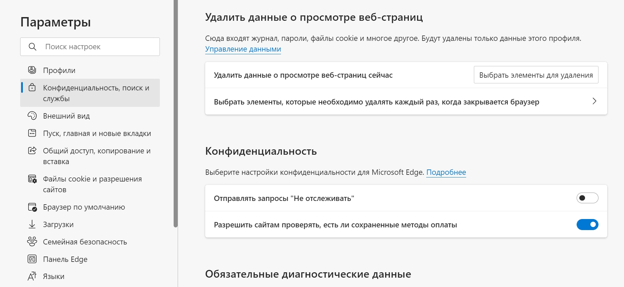The height and width of the screenshot is (287, 624).
Task: Expand the row for clearing data on browser close
Action: pos(406,101)
